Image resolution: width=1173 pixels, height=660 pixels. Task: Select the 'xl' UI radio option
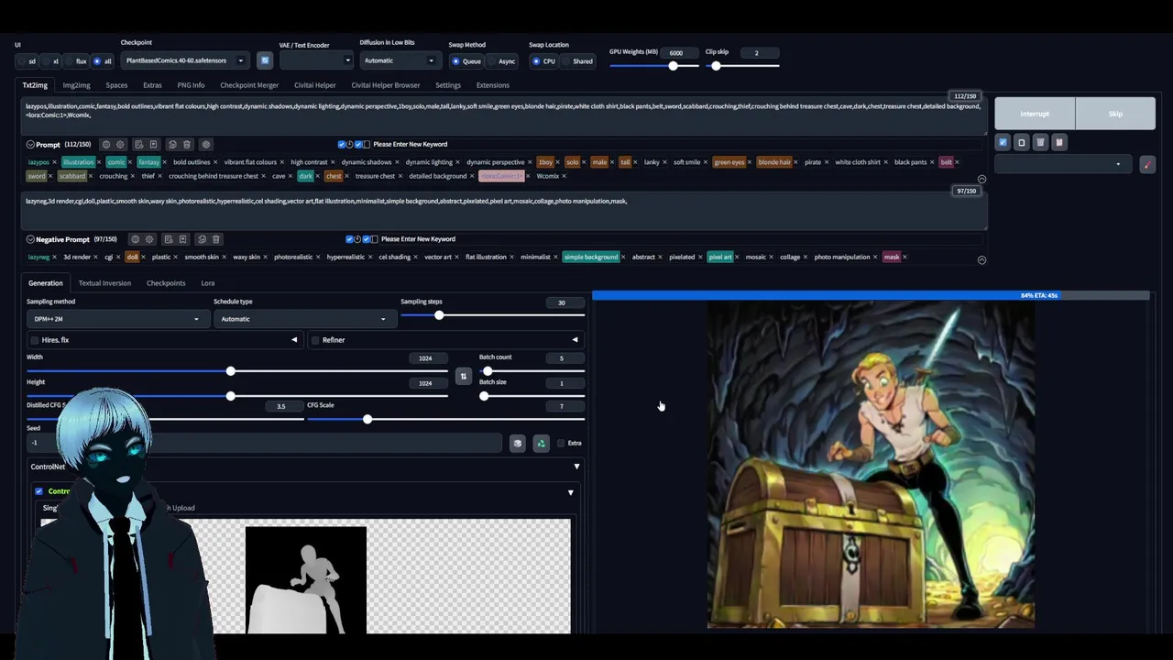pos(52,61)
